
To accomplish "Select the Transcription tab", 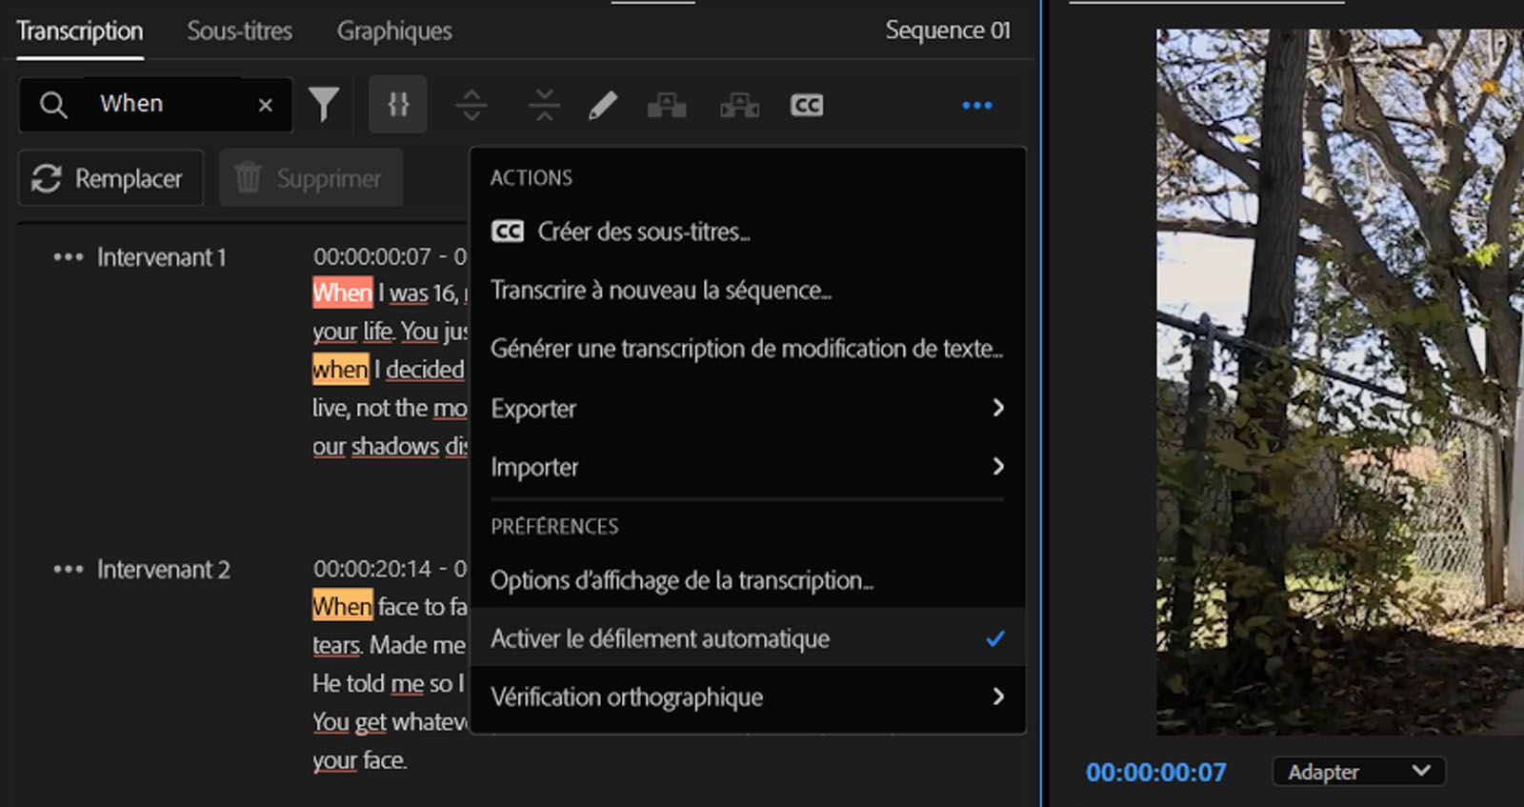I will [x=80, y=30].
